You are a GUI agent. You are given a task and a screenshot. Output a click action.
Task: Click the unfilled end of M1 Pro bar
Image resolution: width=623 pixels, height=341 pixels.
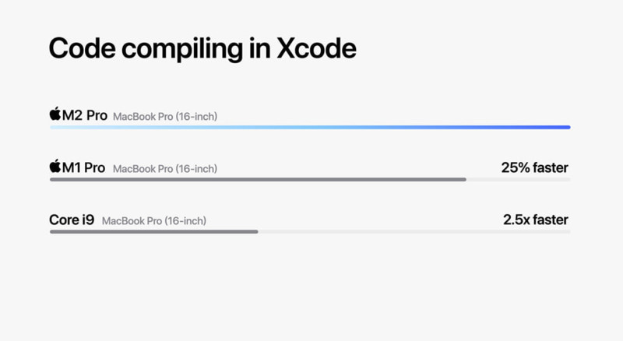tap(519, 180)
